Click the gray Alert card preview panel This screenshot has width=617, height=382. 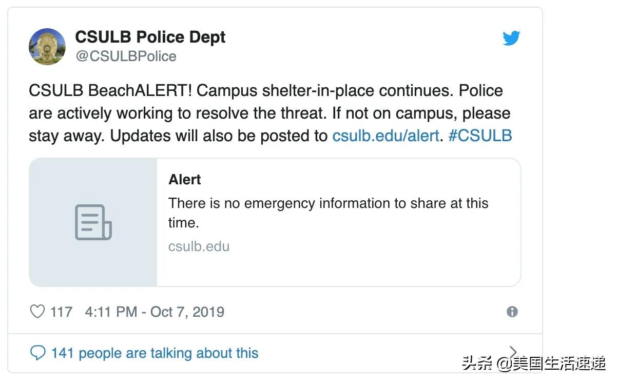[x=93, y=222]
